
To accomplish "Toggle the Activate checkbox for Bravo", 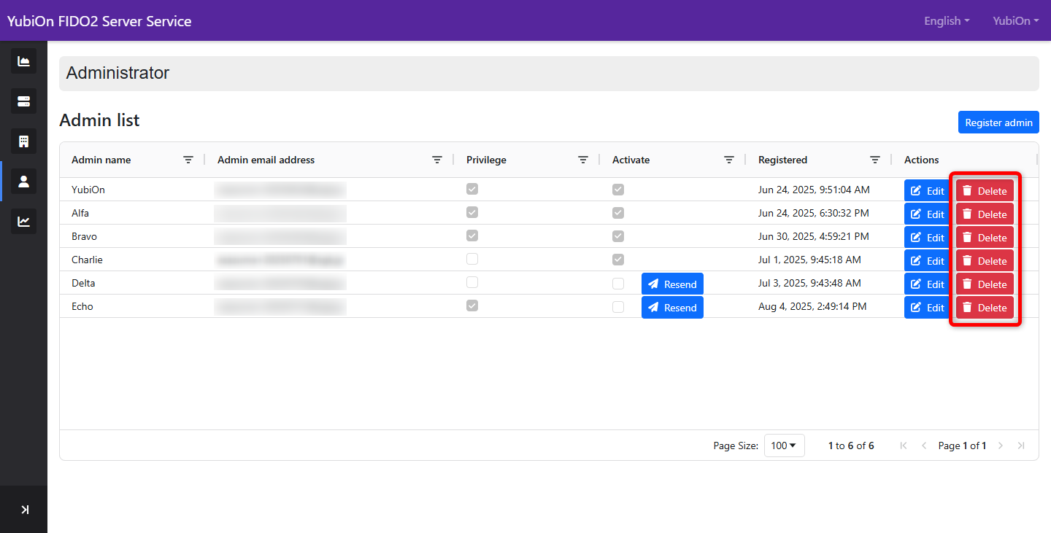I will [x=618, y=236].
